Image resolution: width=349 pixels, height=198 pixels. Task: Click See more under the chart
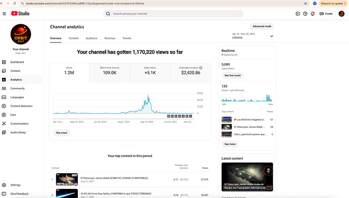pyautogui.click(x=62, y=133)
